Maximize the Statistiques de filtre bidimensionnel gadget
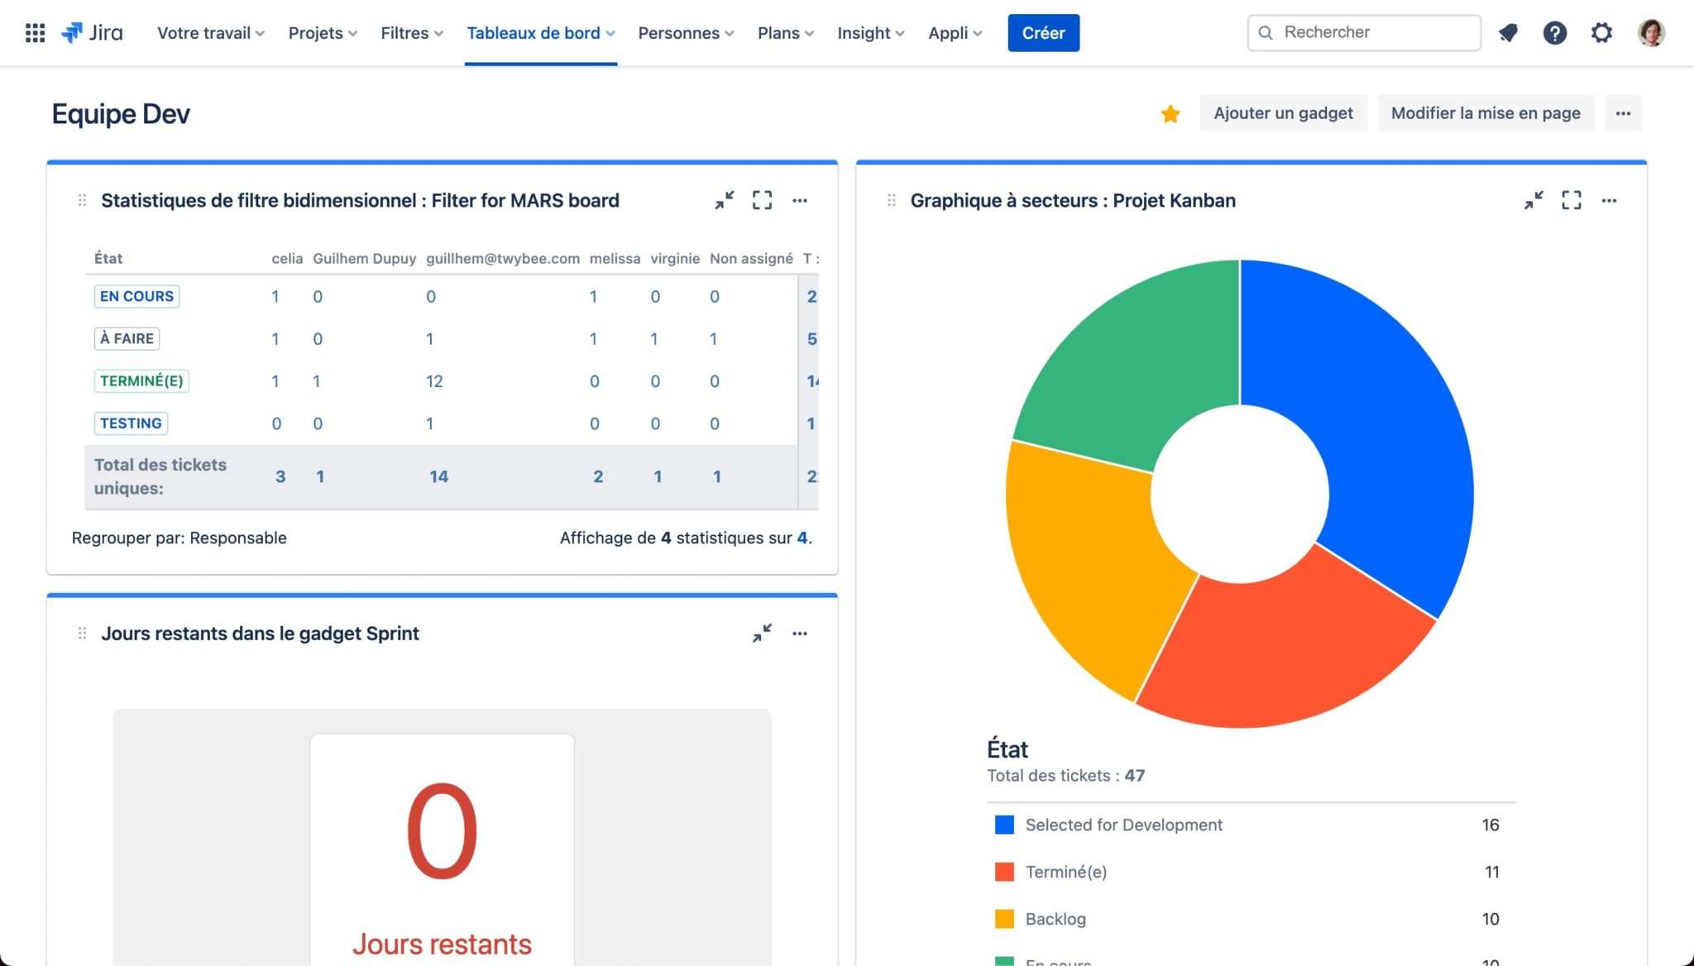1694x966 pixels. pyautogui.click(x=762, y=200)
